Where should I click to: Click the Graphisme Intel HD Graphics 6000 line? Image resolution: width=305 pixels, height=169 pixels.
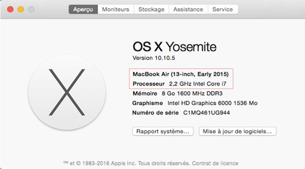click(x=195, y=103)
